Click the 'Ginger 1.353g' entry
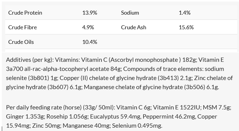Image resolution: width=239 pixels, height=131 pixels. [x=22, y=116]
